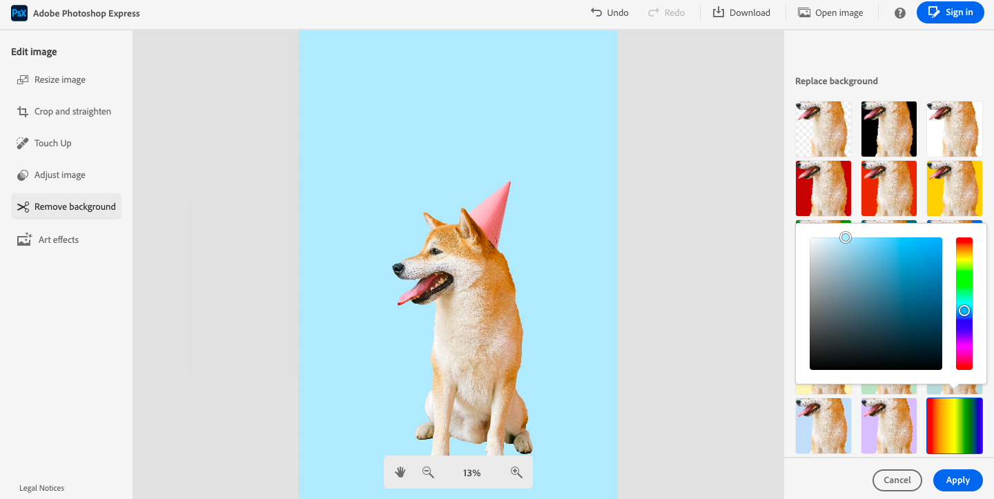Select the Remove background tool
The width and height of the screenshot is (994, 499).
click(x=75, y=206)
